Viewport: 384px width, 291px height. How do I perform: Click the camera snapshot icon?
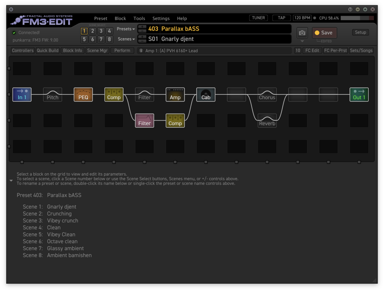(x=302, y=33)
